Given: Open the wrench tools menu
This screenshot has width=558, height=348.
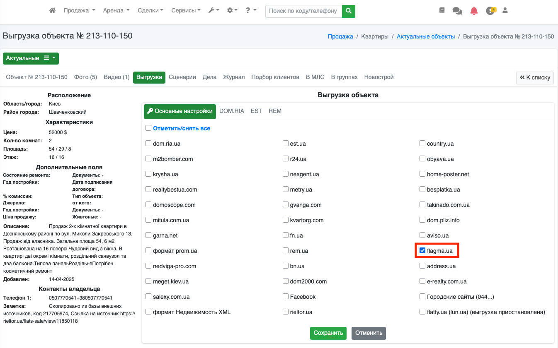Looking at the screenshot, I should pos(213,11).
